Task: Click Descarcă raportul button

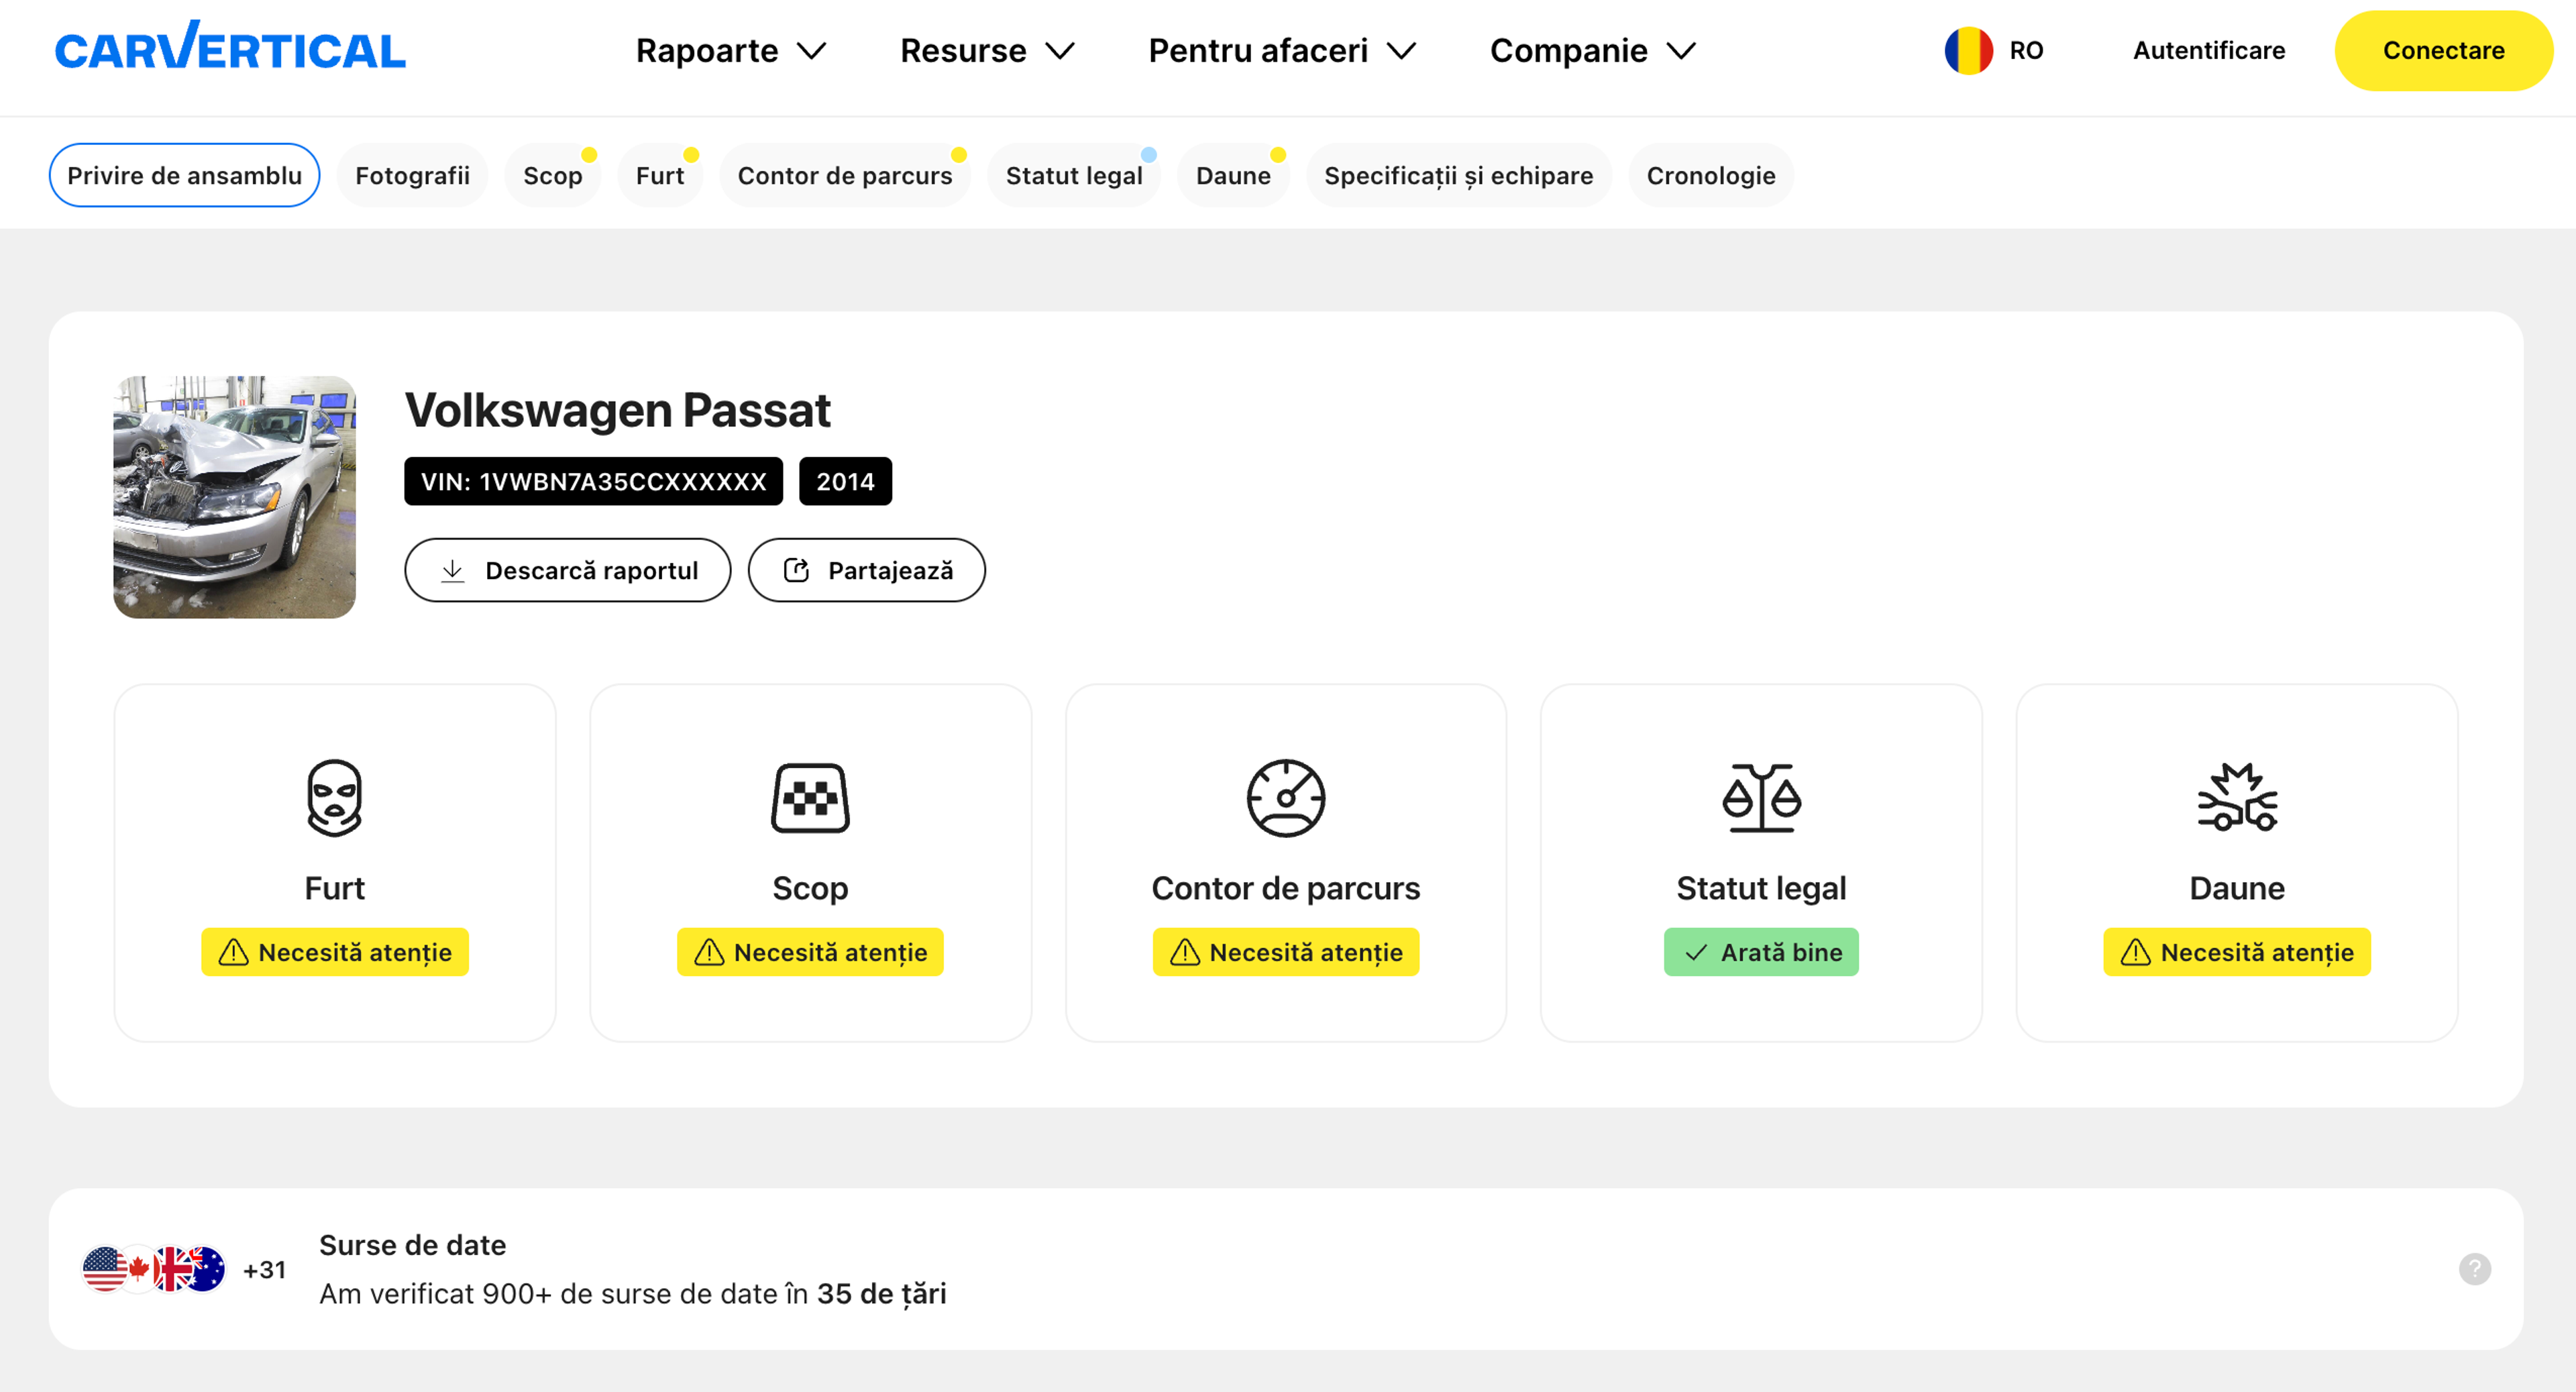Action: (567, 571)
